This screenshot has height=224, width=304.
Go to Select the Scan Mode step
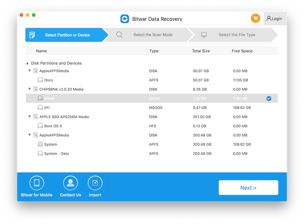148,35
